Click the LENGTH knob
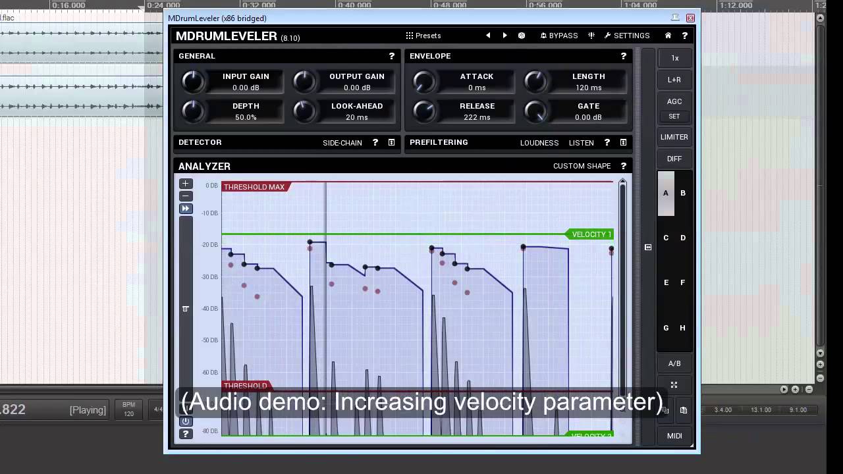The width and height of the screenshot is (843, 474). pos(535,82)
